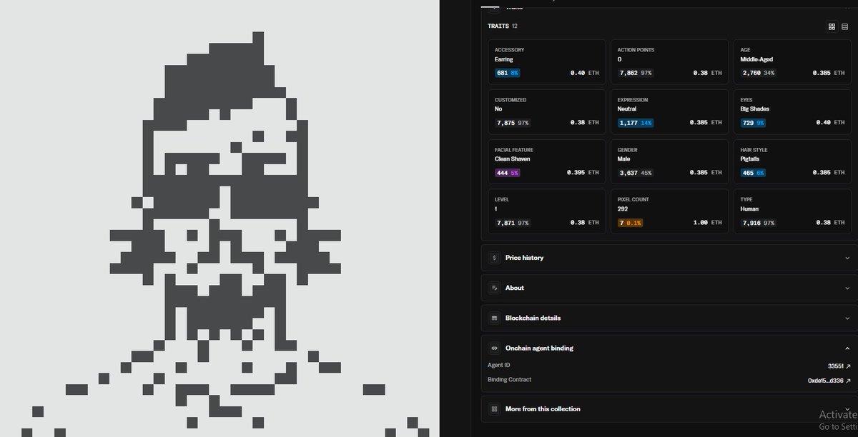
Task: Click the 0.40 ETH price on Earring
Action: tap(585, 73)
